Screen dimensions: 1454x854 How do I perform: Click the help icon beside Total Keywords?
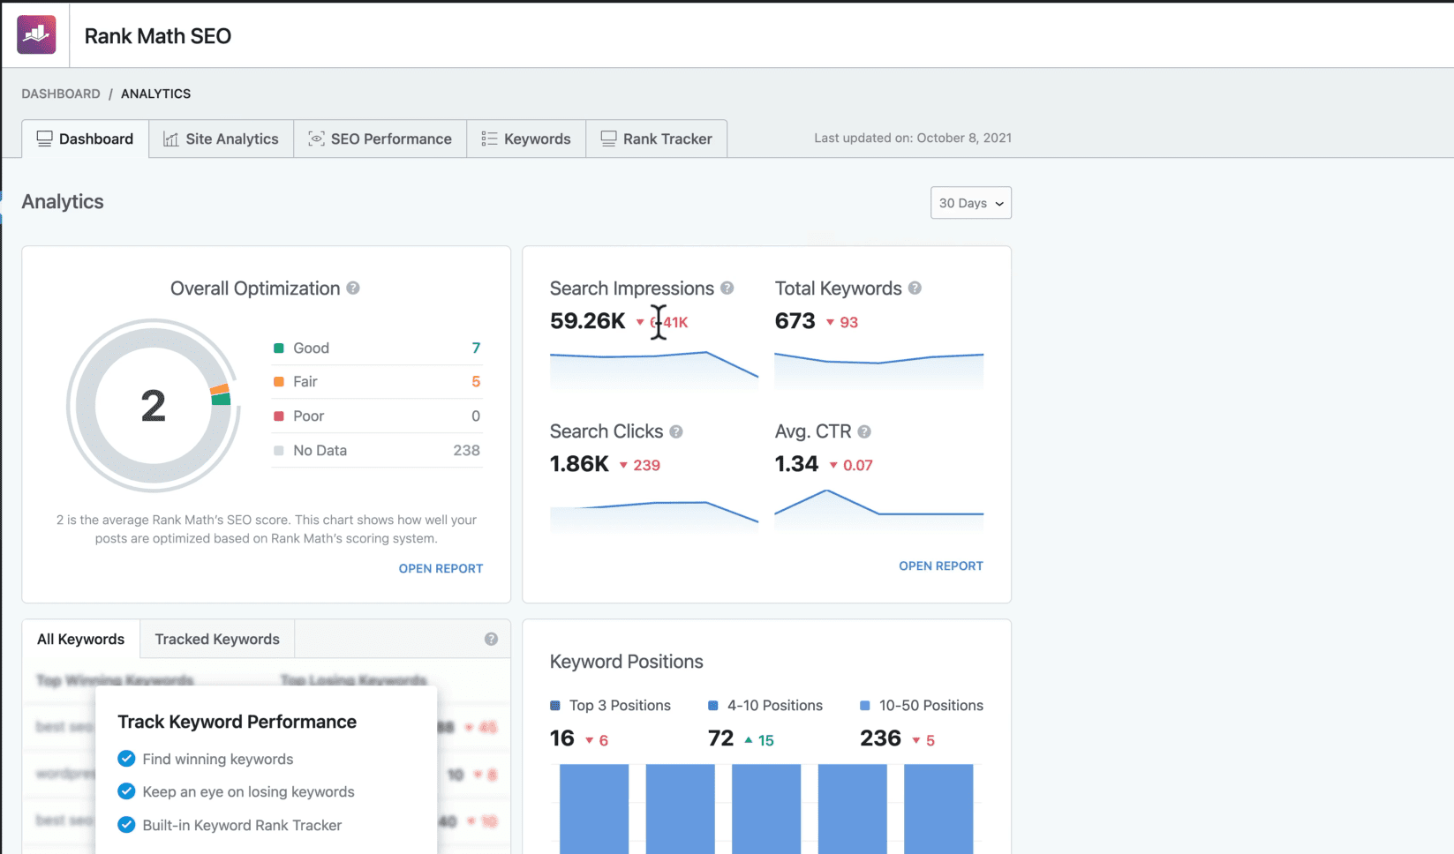pyautogui.click(x=915, y=288)
